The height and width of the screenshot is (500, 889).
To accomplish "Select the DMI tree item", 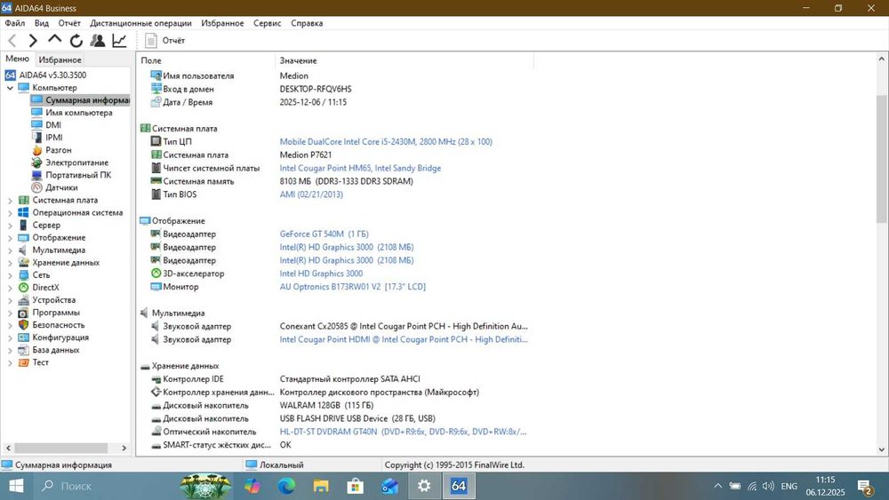I will pos(53,125).
